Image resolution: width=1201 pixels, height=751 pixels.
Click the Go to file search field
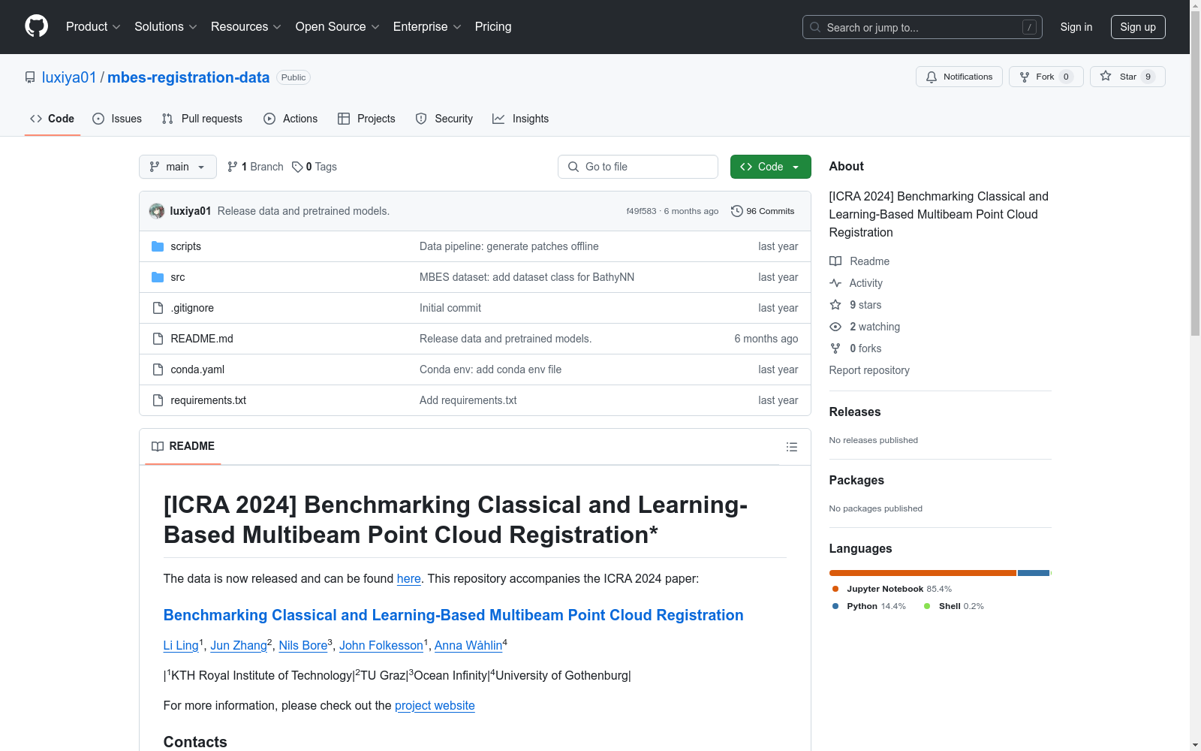coord(638,167)
